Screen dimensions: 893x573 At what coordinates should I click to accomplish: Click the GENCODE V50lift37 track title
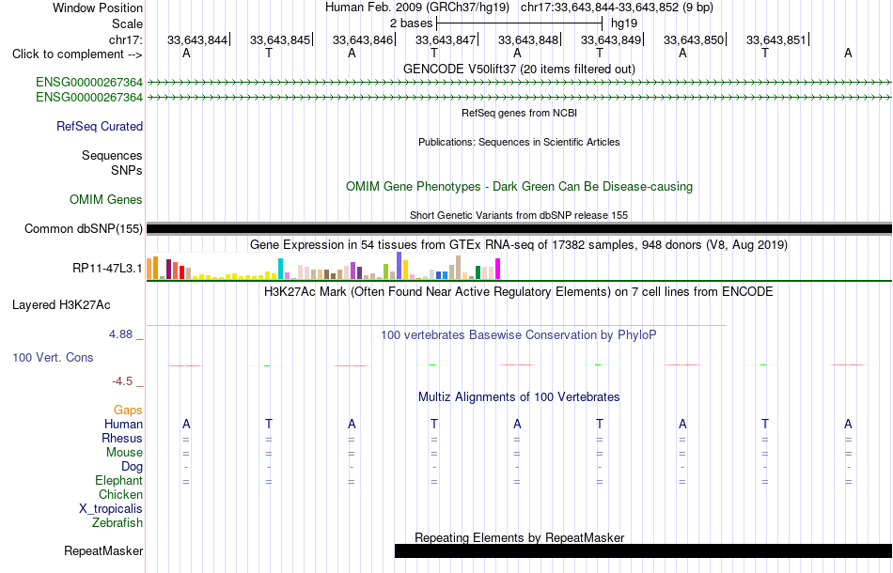point(519,69)
